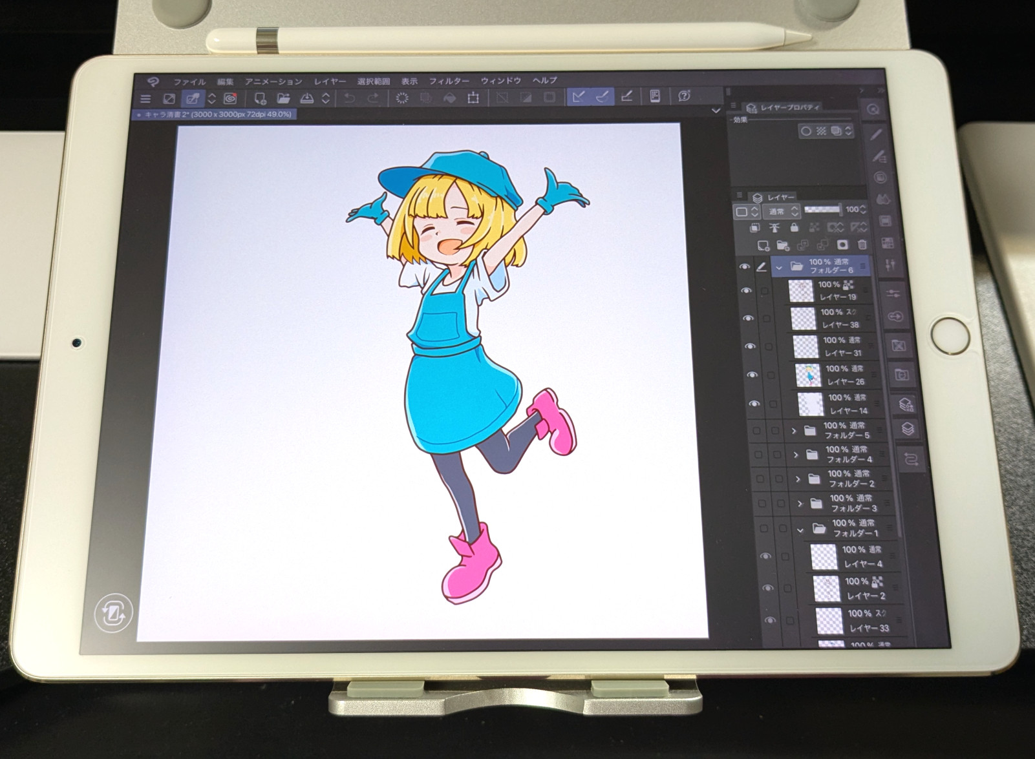Open the フィルター menu
1035x759 pixels.
point(449,81)
